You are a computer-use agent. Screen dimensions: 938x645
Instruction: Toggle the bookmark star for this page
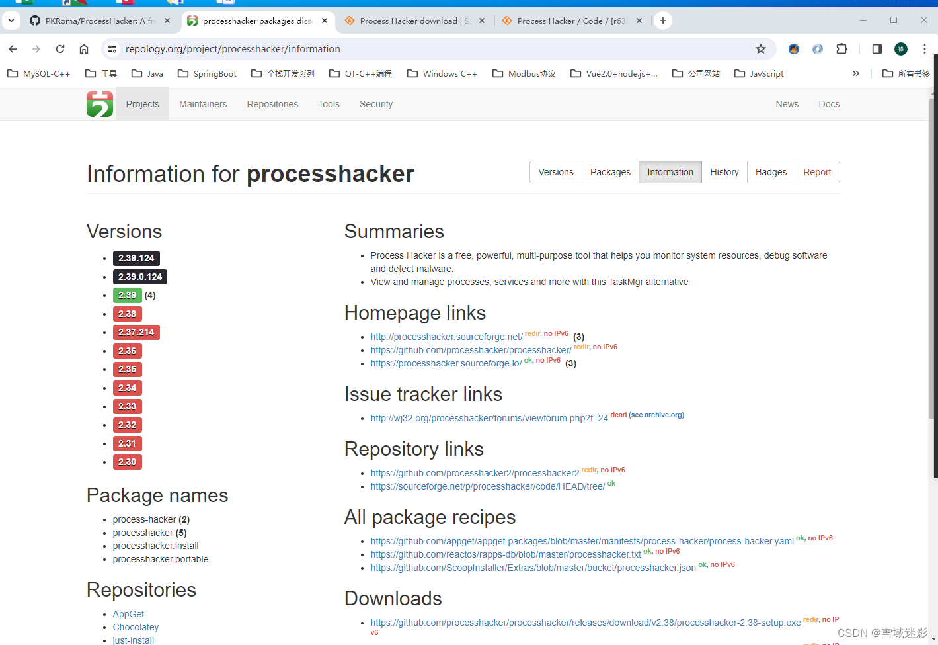click(x=761, y=48)
